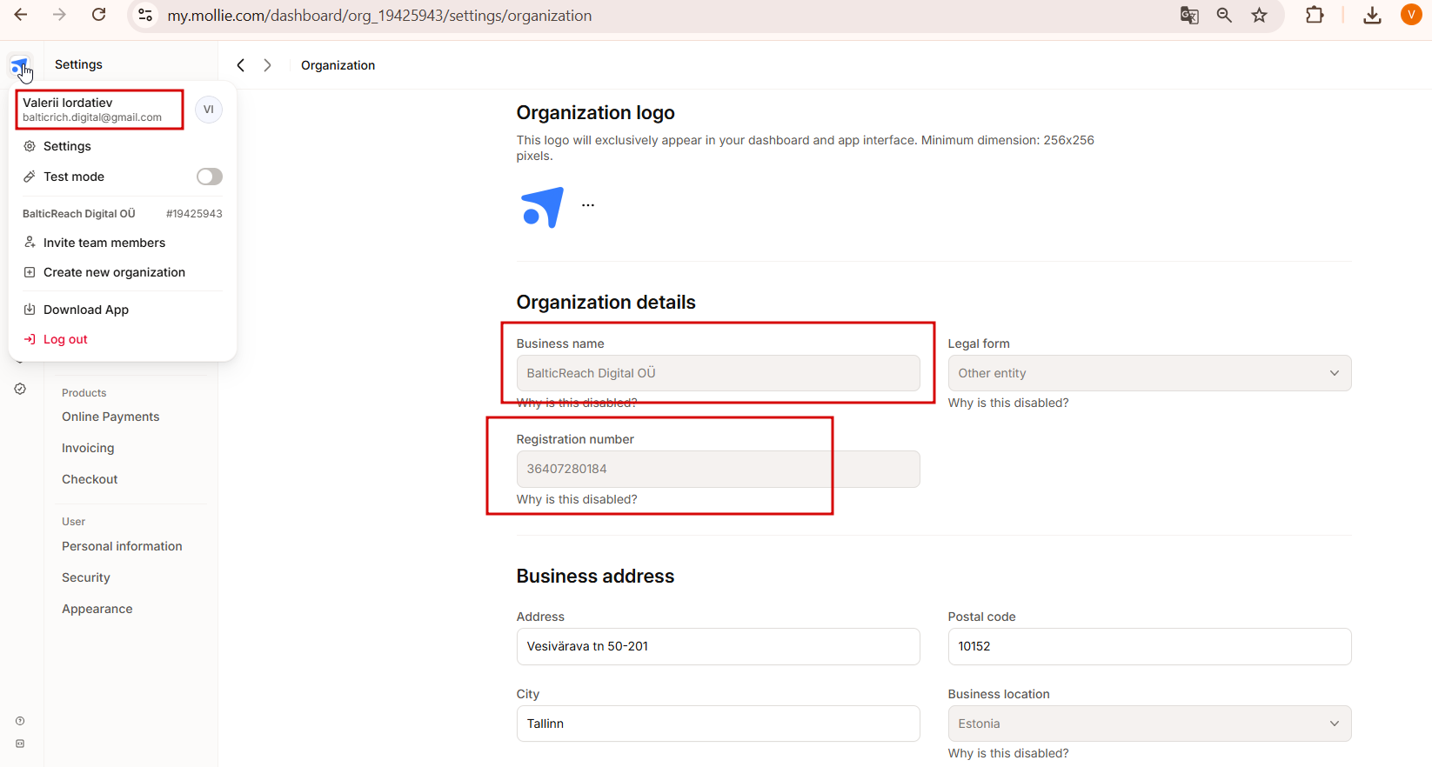The image size is (1432, 767).
Task: Click the circular check icon in left rail
Action: 20,389
